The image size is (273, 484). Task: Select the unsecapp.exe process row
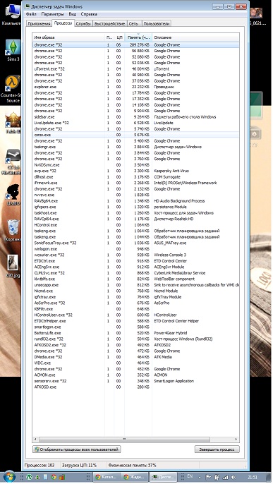coord(135,285)
